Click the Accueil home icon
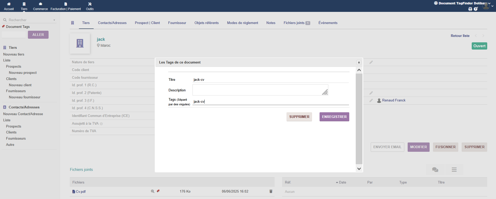The image size is (496, 199). pyautogui.click(x=9, y=4)
